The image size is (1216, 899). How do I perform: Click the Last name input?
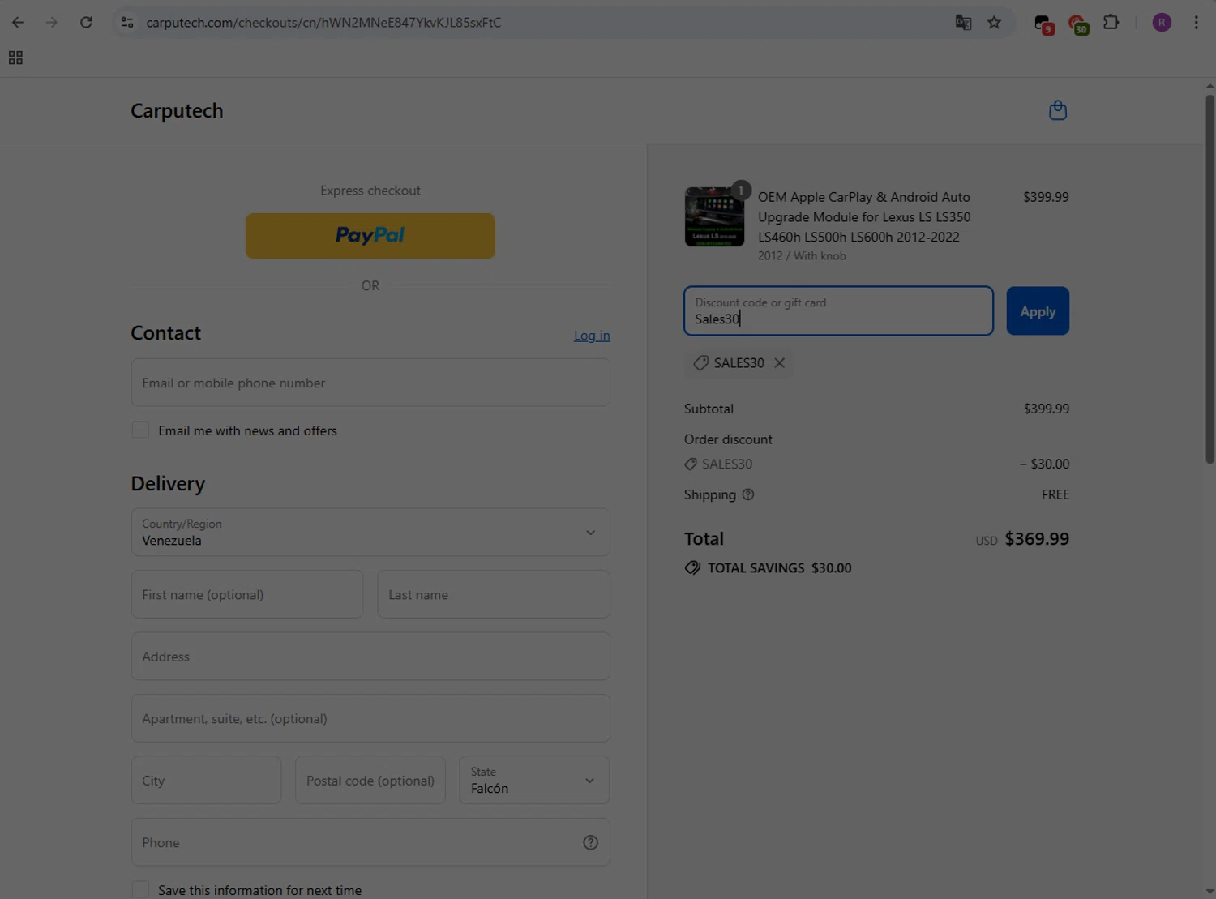[494, 594]
